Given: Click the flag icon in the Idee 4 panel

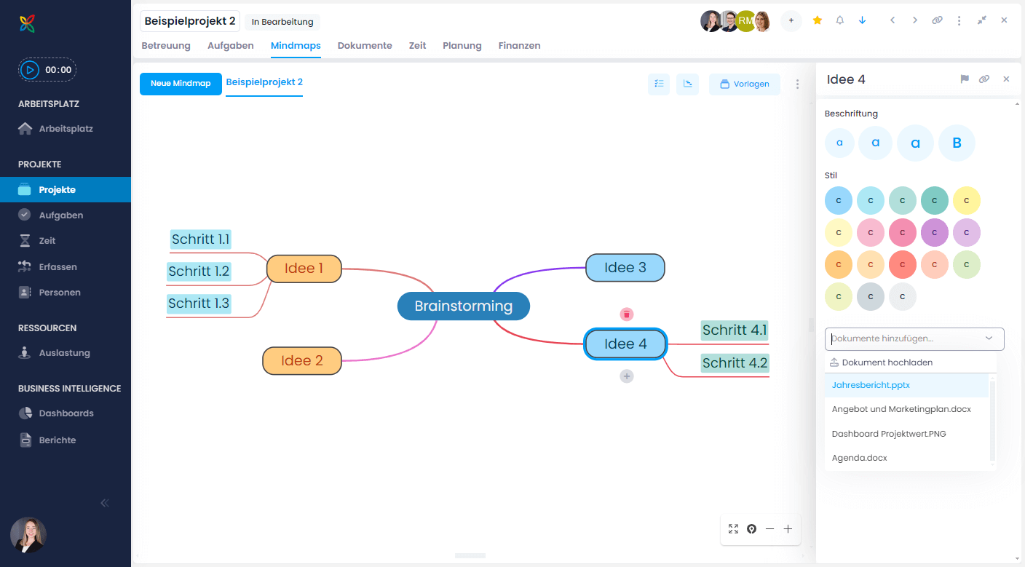Looking at the screenshot, I should point(965,79).
